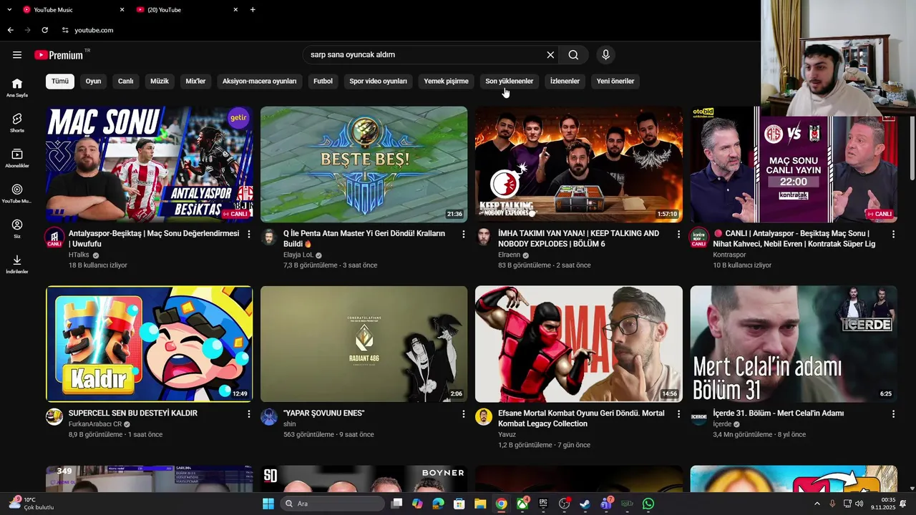Reload the page in browser
The height and width of the screenshot is (515, 916).
(x=44, y=30)
